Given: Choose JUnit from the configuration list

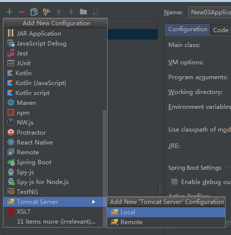Looking at the screenshot, I should coord(55,63).
